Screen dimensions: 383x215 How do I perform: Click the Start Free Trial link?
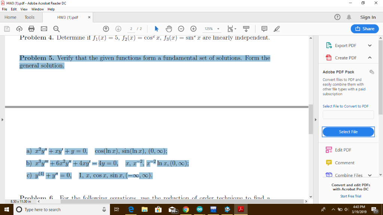[x=350, y=196]
